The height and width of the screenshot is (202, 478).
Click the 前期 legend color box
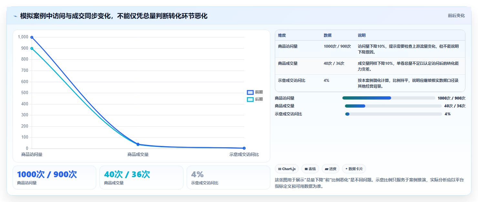(x=250, y=92)
